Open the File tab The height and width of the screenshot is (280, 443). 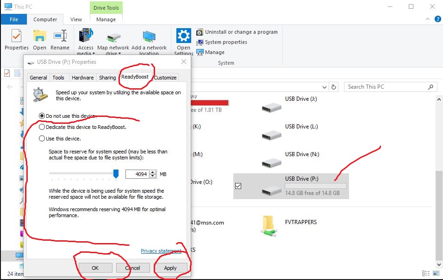(14, 19)
